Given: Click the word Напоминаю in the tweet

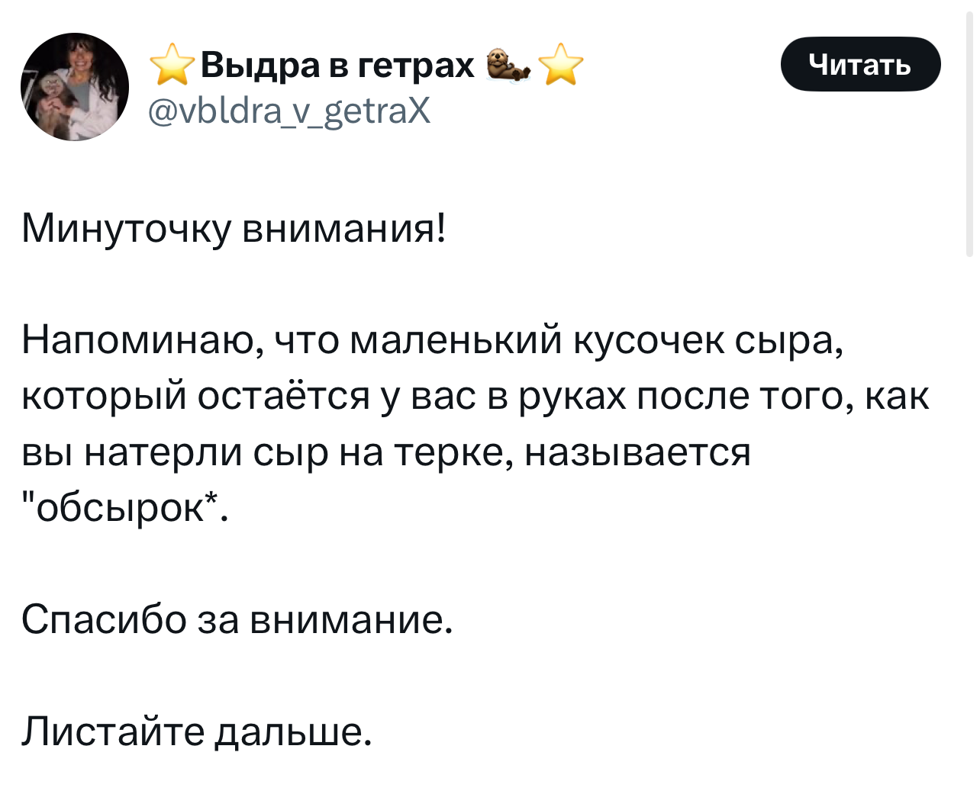Looking at the screenshot, I should click(142, 340).
